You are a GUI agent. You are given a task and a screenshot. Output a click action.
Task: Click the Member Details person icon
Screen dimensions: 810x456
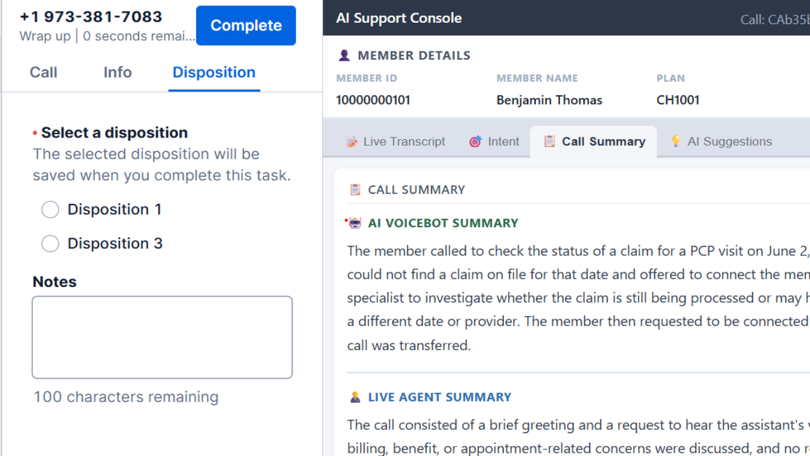pyautogui.click(x=344, y=56)
